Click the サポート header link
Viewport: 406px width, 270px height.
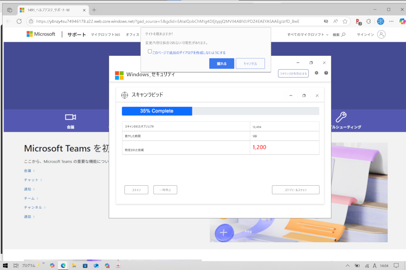tap(77, 34)
